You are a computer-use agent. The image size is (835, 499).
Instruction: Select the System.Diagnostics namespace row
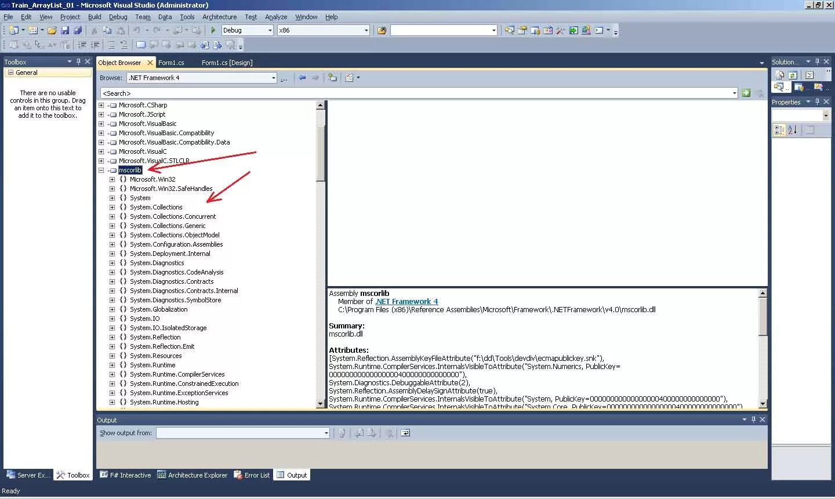tap(157, 263)
